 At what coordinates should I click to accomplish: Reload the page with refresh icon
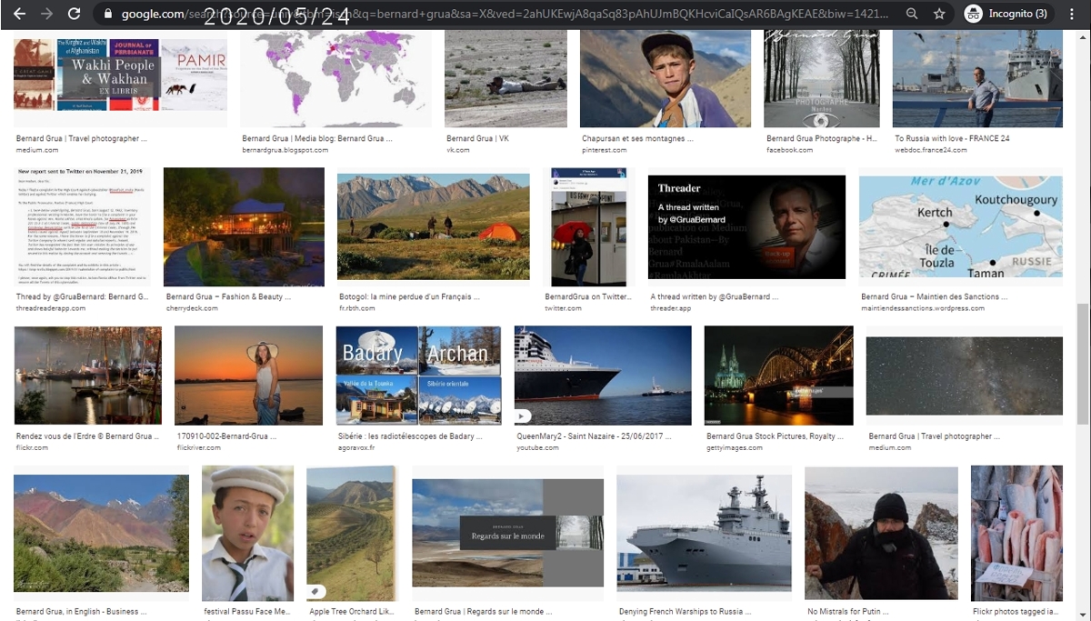(75, 15)
